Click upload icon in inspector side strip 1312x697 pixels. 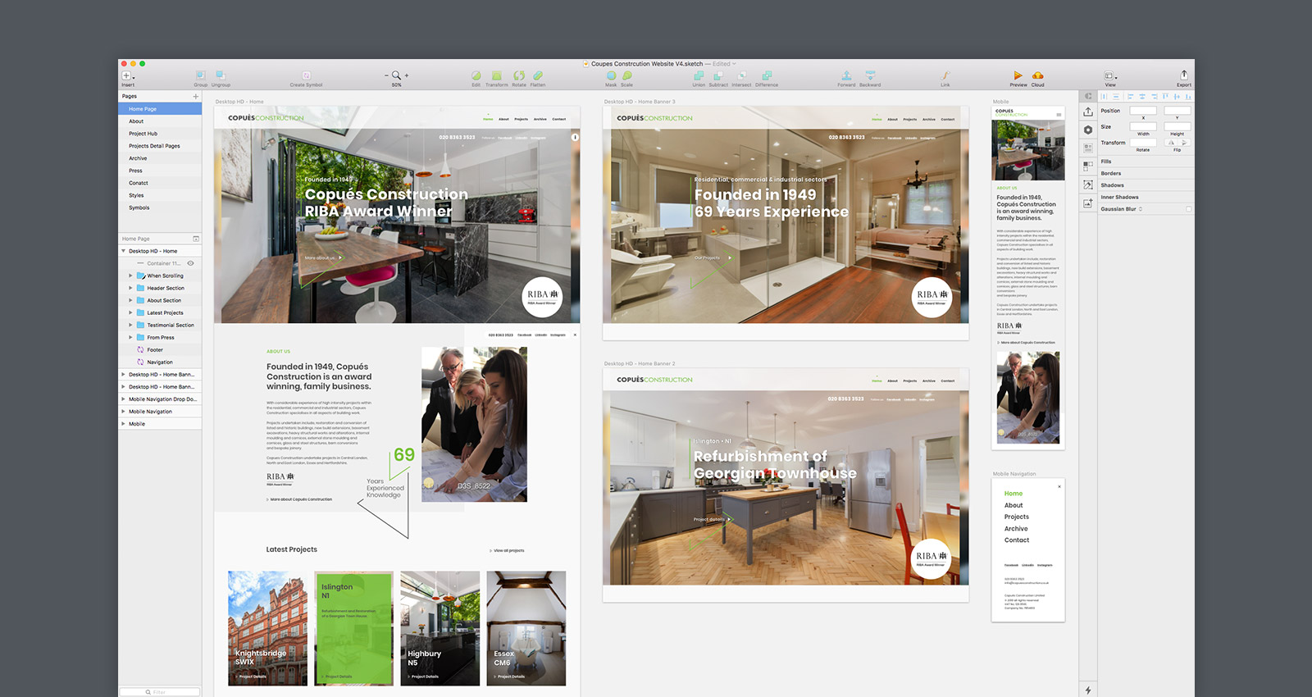pyautogui.click(x=1088, y=112)
